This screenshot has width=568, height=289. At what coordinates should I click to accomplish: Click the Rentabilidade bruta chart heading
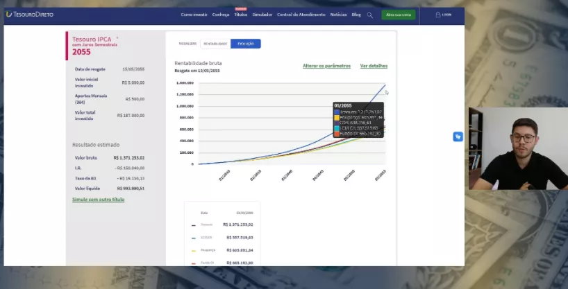tap(198, 63)
